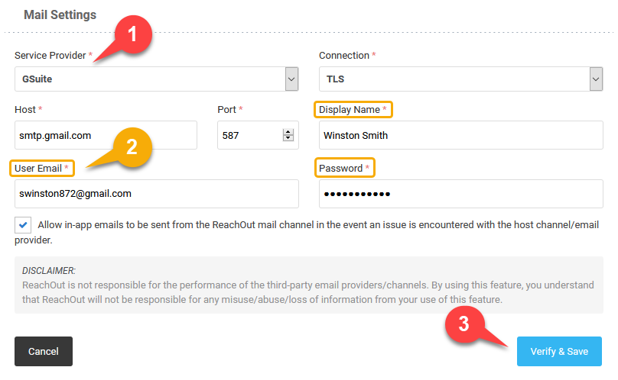This screenshot has width=618, height=380.
Task: Click the Verify & Save button
Action: point(559,351)
